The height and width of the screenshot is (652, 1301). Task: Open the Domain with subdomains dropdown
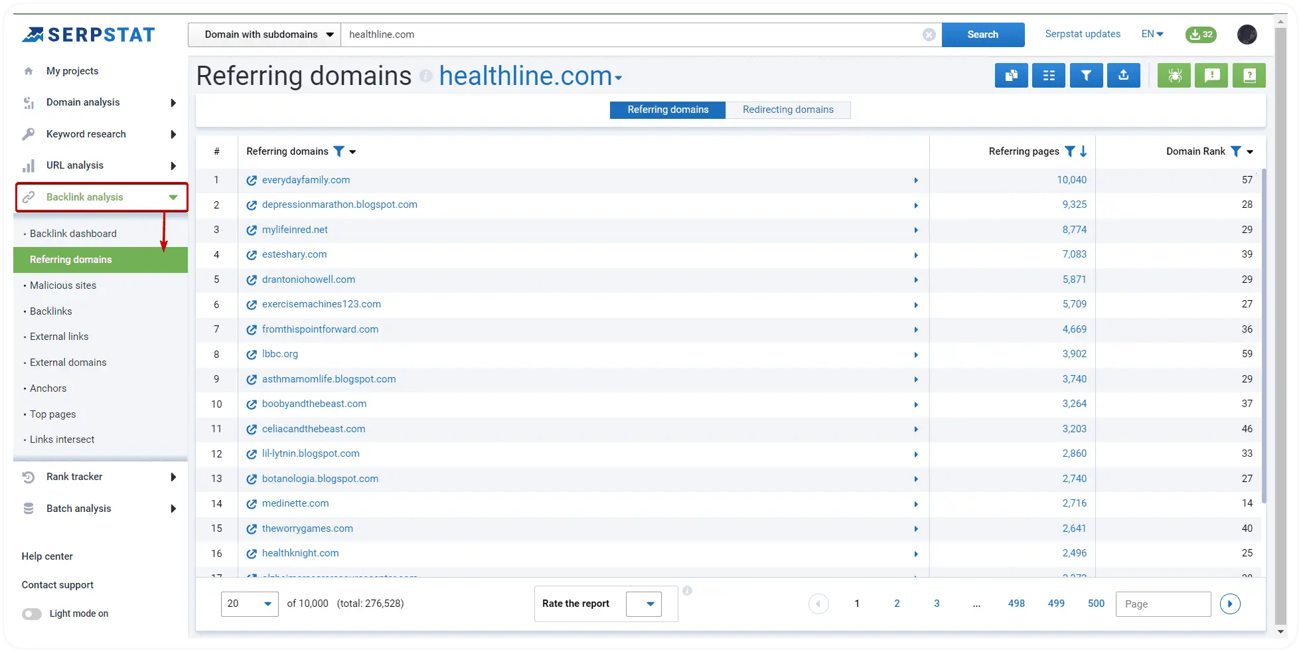[264, 34]
